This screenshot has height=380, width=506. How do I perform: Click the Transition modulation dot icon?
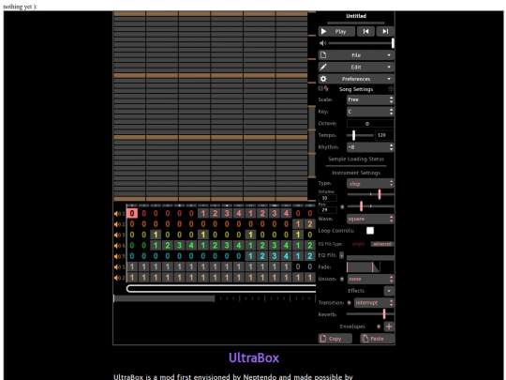pyautogui.click(x=349, y=303)
